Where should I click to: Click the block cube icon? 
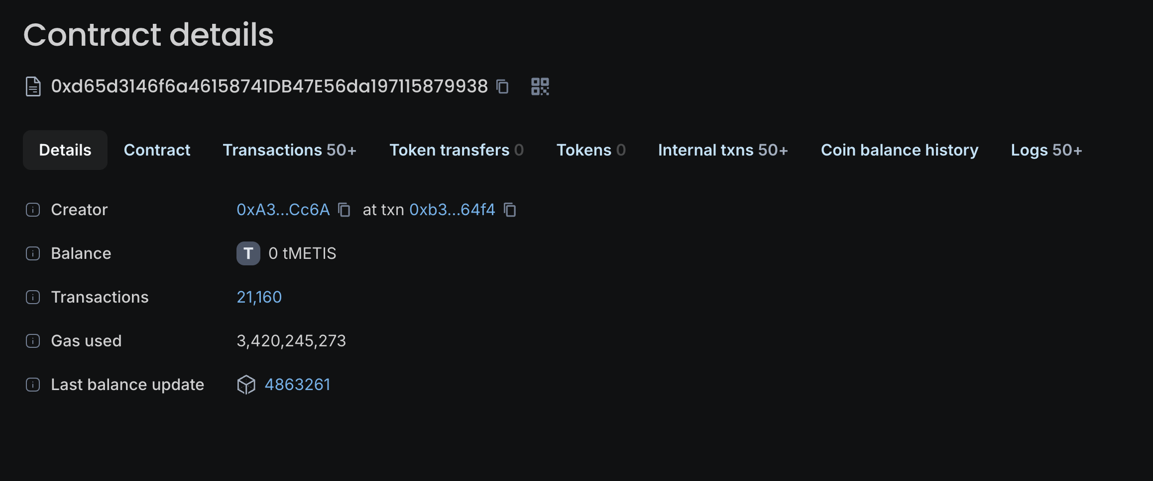click(246, 385)
